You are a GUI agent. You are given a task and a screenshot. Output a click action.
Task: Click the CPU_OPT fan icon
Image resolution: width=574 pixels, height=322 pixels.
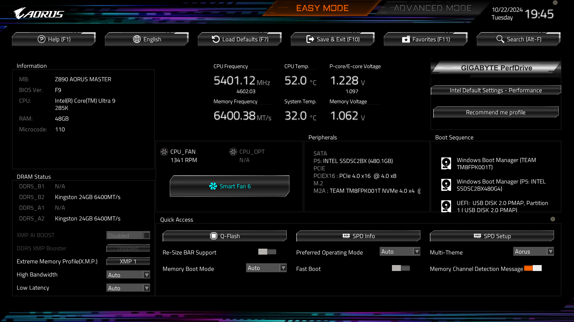pos(233,152)
